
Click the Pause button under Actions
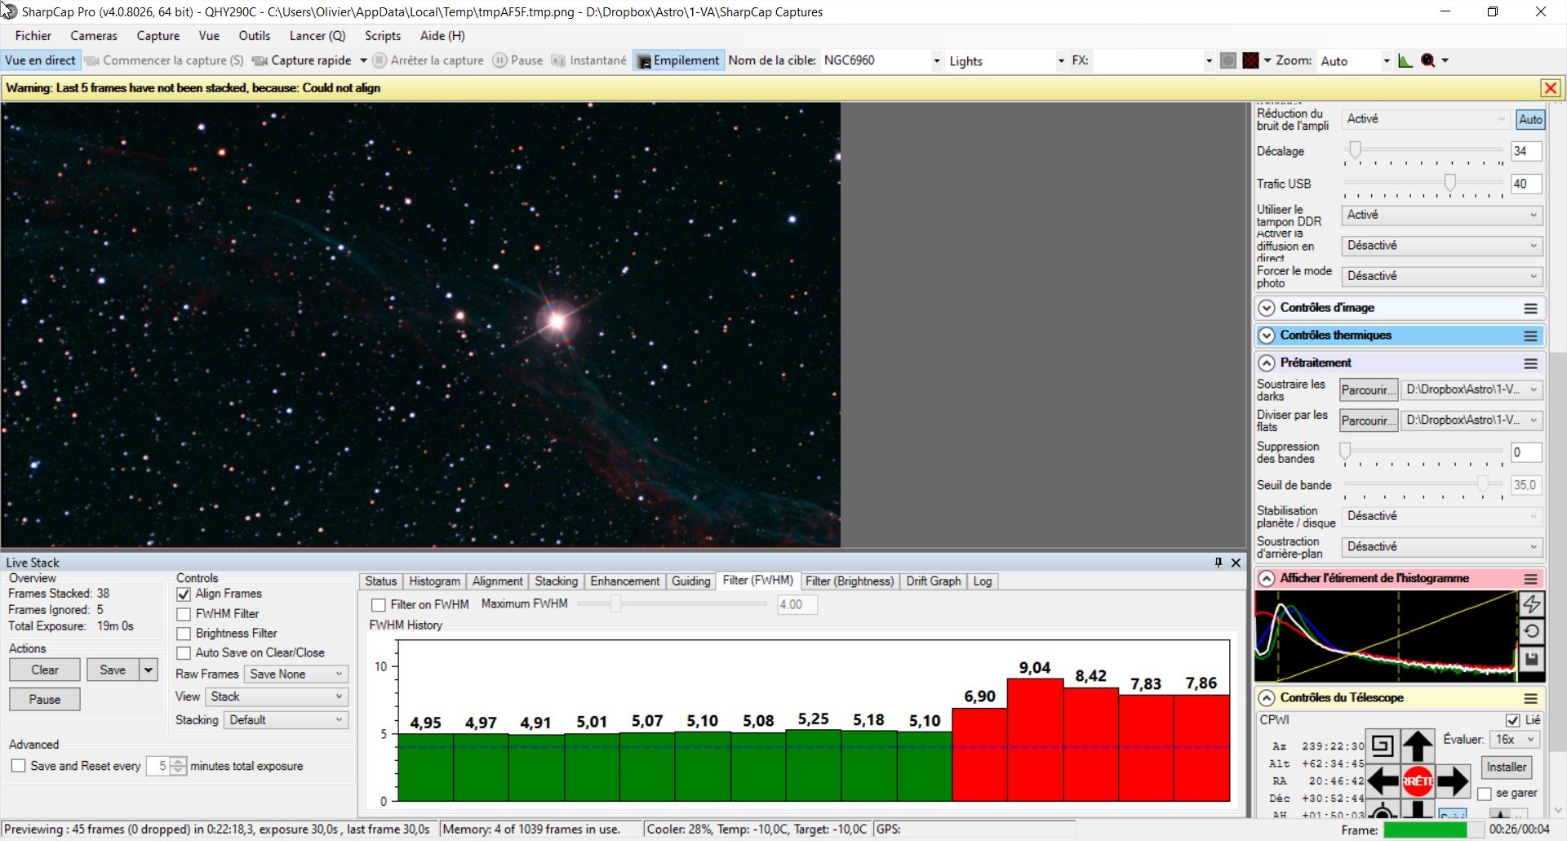(45, 700)
